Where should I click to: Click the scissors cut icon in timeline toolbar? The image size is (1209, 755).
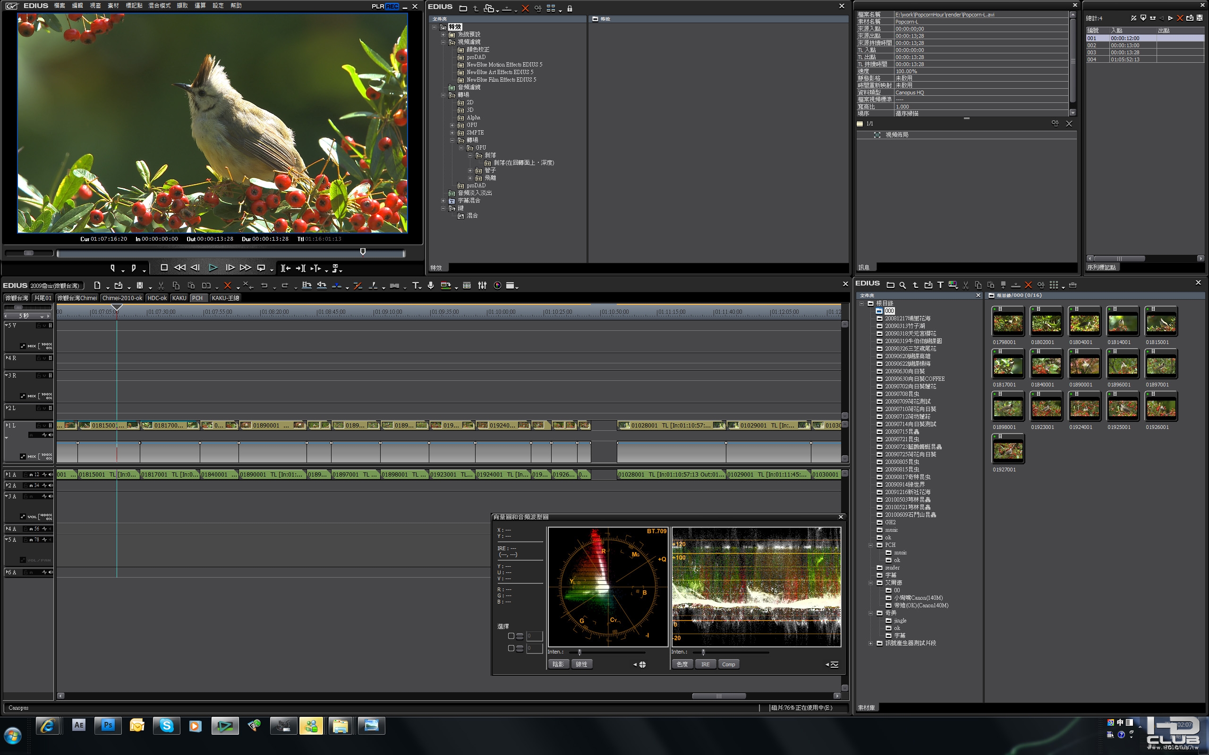(161, 285)
